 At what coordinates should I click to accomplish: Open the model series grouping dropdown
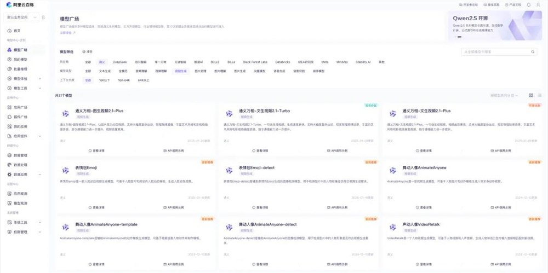pos(504,95)
